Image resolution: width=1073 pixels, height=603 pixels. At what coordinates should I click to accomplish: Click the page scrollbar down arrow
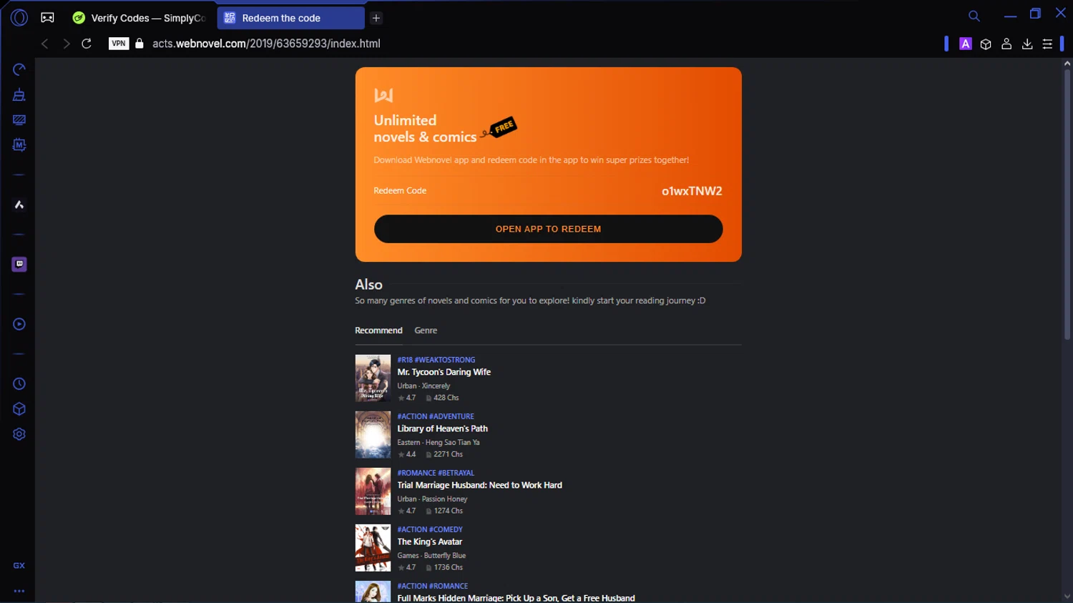[1067, 597]
